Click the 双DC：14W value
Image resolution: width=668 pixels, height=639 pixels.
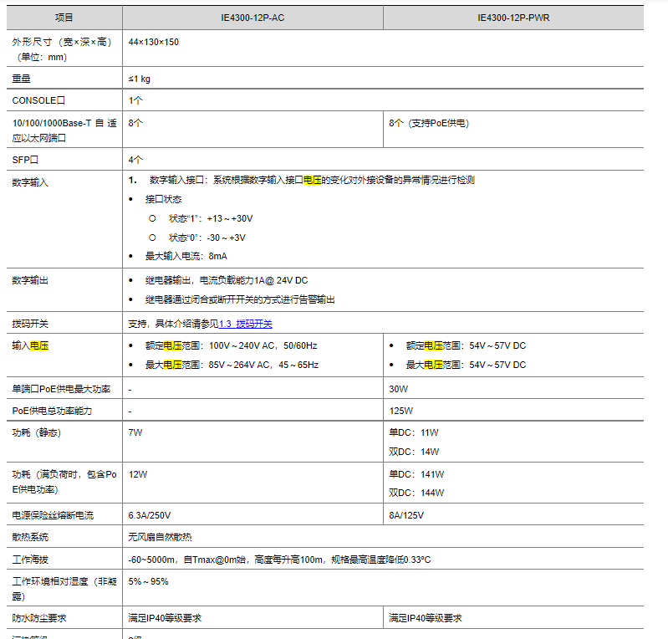(414, 452)
